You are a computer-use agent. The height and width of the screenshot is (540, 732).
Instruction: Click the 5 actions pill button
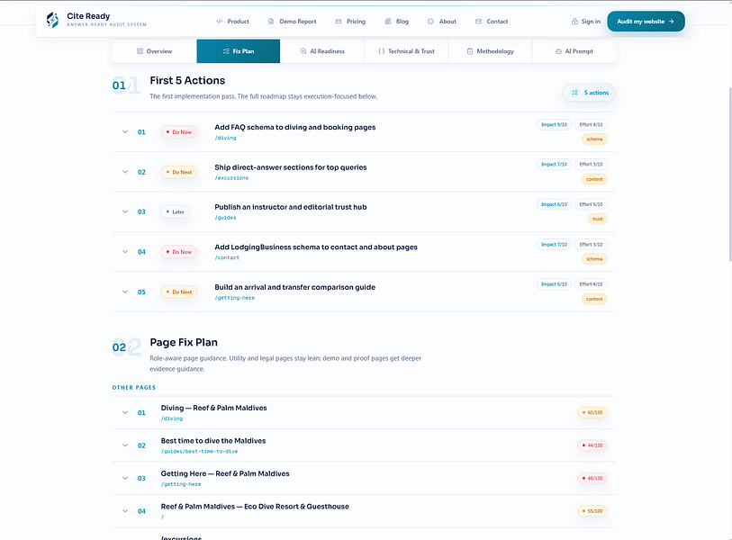click(589, 93)
